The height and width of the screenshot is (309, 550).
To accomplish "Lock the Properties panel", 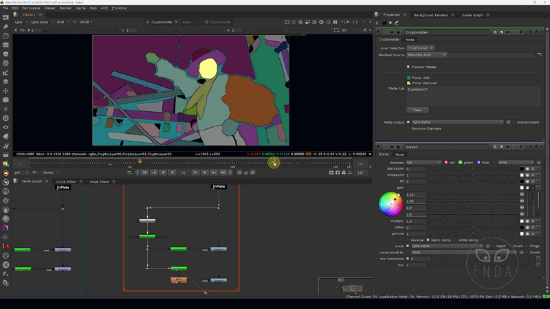I will pyautogui.click(x=384, y=23).
